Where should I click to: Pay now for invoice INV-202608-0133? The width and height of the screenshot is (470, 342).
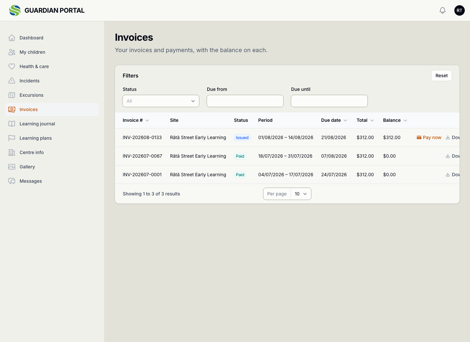point(429,137)
